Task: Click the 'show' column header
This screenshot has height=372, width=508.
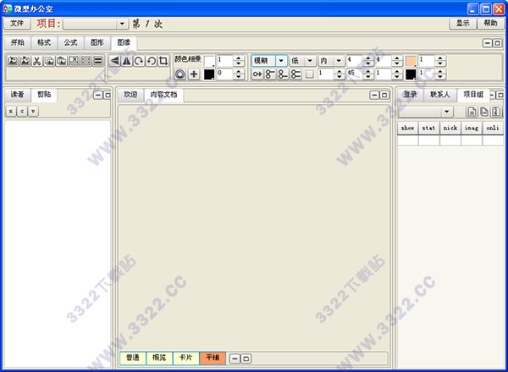Action: point(407,129)
